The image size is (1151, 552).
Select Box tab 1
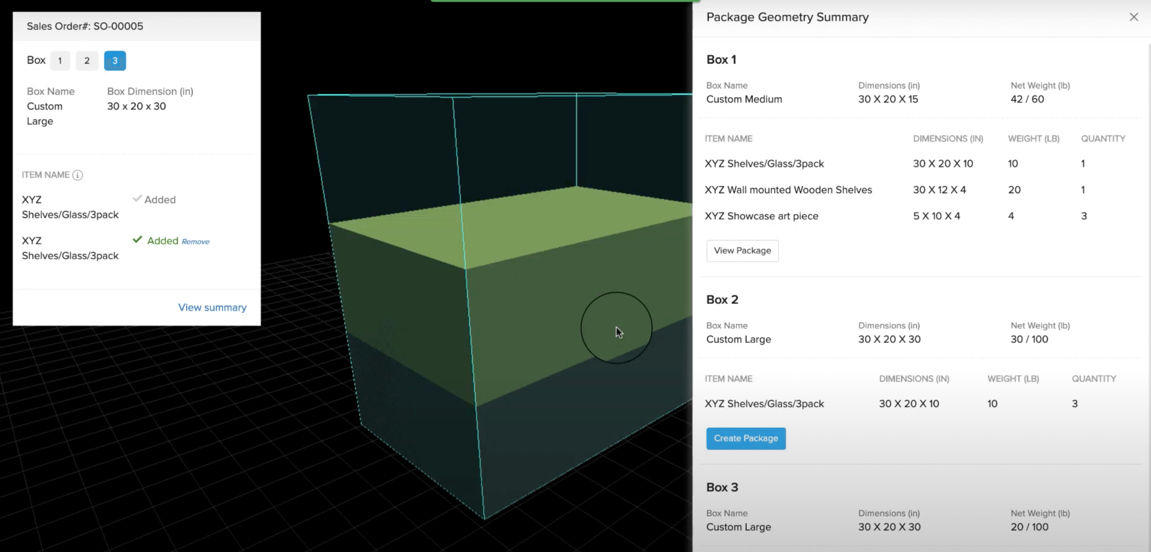pyautogui.click(x=60, y=61)
